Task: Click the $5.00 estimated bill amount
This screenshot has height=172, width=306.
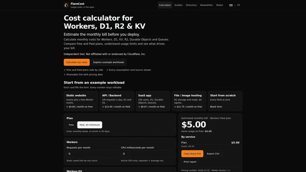Action: coord(193,125)
